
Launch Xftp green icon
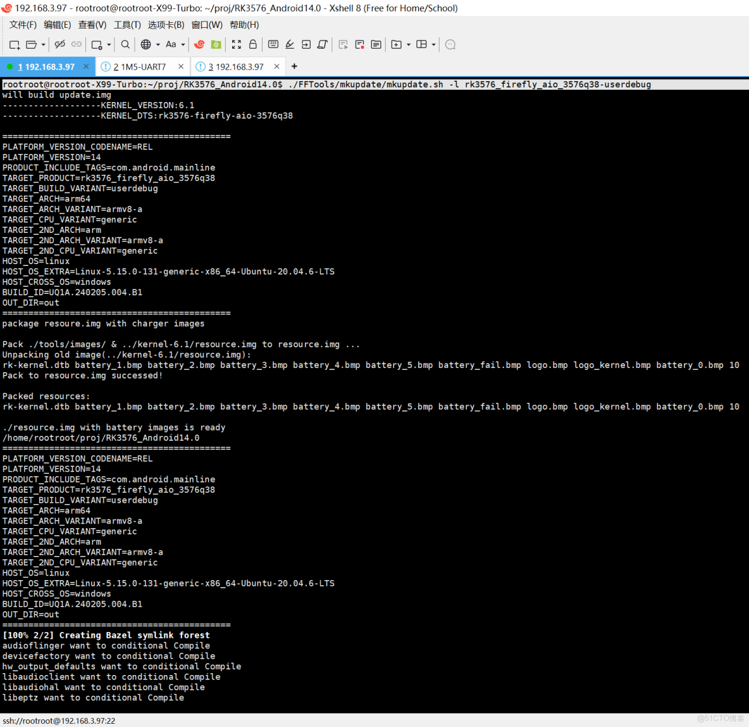click(216, 44)
